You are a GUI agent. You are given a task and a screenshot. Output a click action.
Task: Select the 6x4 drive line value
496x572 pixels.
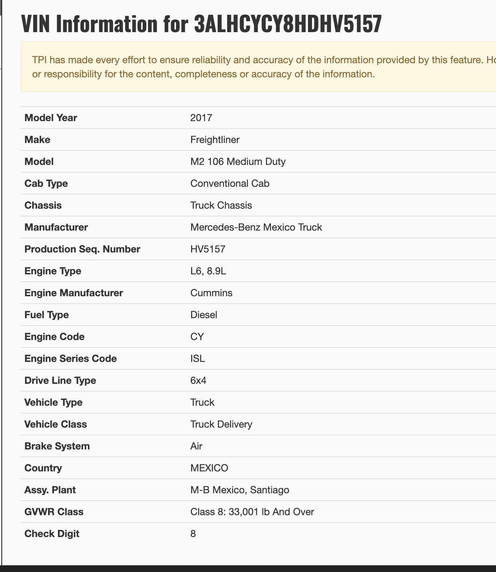[x=198, y=380]
